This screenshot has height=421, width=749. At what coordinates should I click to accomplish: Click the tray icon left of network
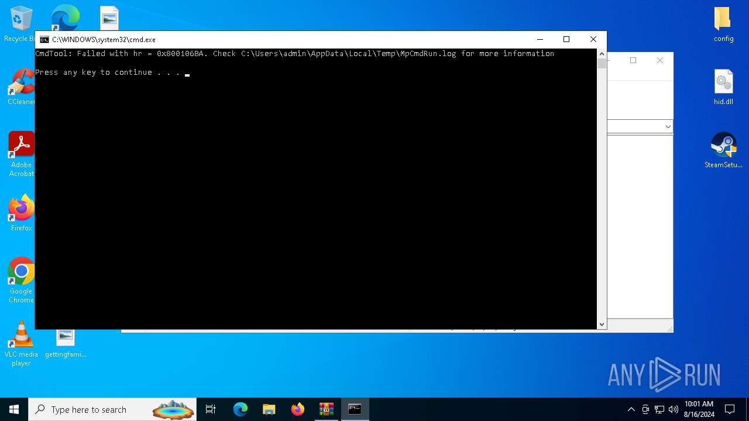[645, 409]
